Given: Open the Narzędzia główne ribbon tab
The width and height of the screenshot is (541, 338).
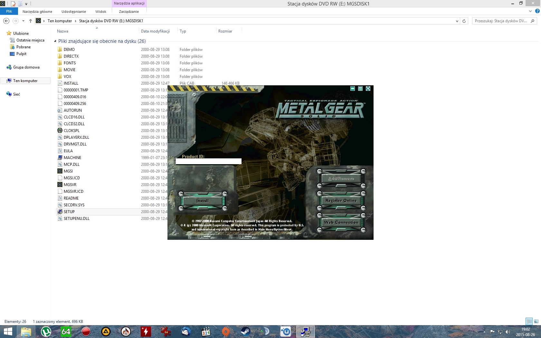Looking at the screenshot, I should (x=37, y=12).
